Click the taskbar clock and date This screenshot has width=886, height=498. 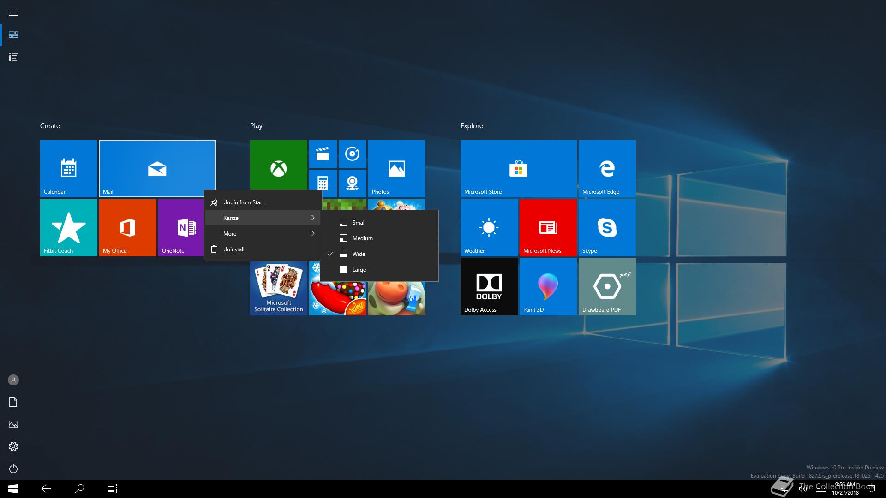(x=845, y=489)
